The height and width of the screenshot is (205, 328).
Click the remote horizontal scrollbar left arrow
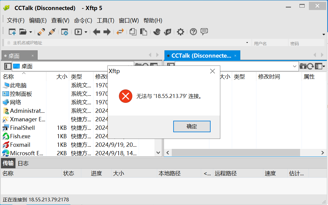[168, 153]
